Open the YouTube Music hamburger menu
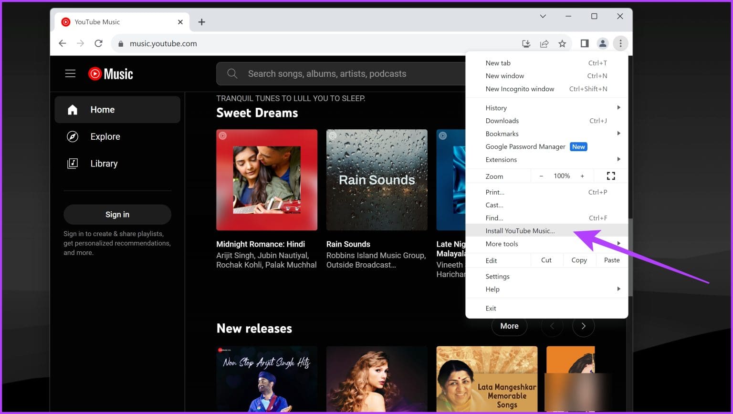 click(x=70, y=73)
